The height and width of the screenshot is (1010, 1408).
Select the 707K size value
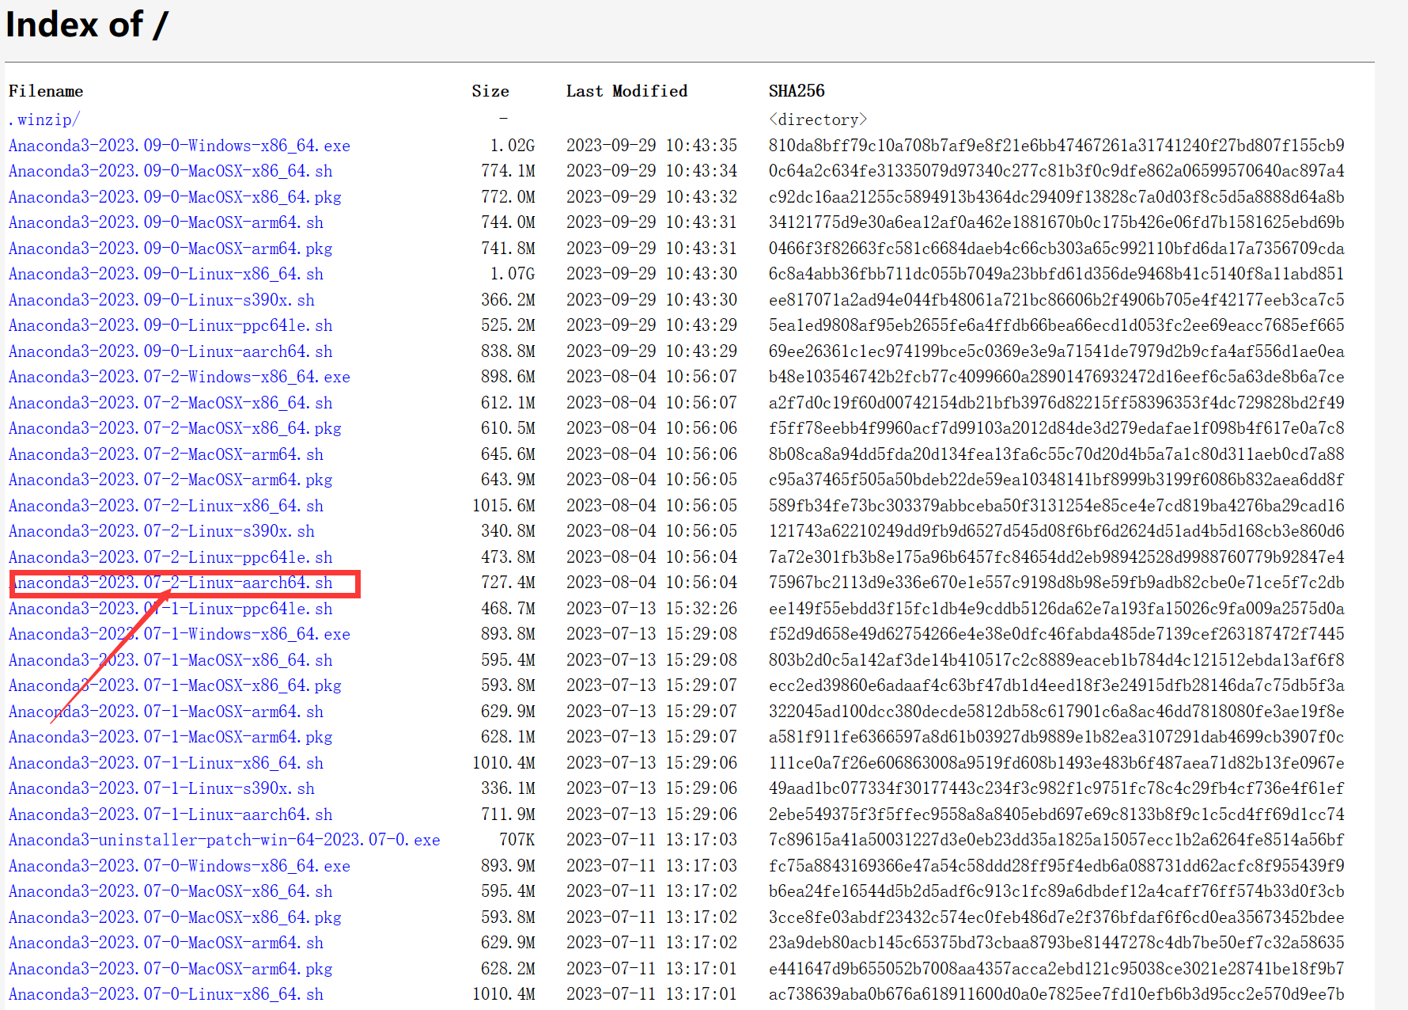(517, 840)
